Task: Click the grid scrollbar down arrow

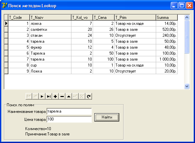Action: coord(187,86)
